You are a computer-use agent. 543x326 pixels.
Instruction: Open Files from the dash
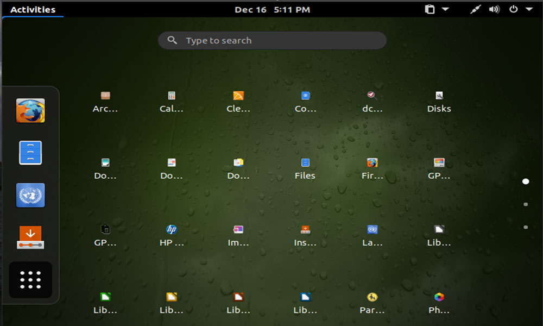[30, 153]
